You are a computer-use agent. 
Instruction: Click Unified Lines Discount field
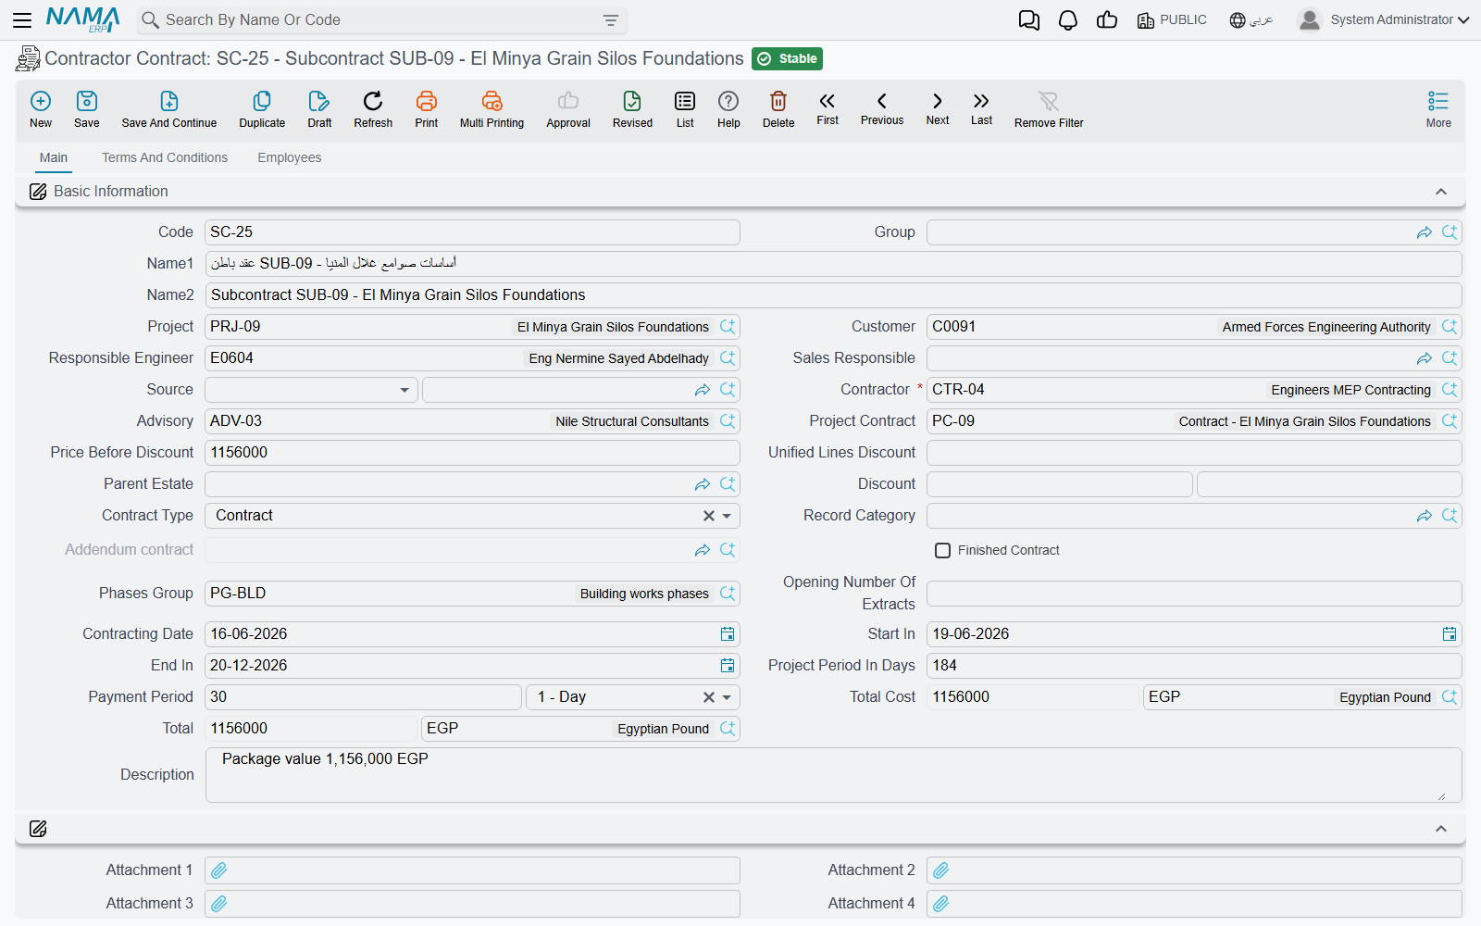[x=1194, y=453]
